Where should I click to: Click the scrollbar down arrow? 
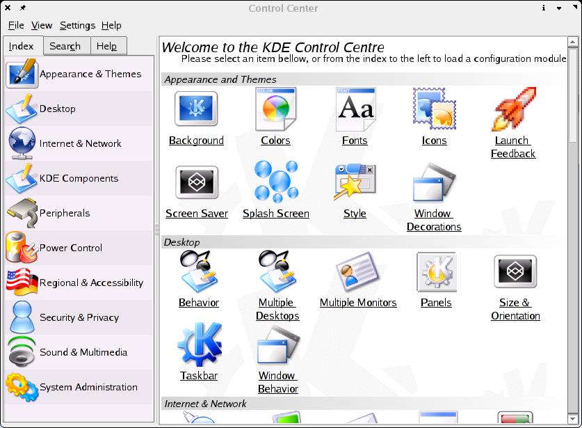(x=573, y=419)
